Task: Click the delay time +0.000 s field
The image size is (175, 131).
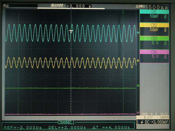Action: (79, 6)
